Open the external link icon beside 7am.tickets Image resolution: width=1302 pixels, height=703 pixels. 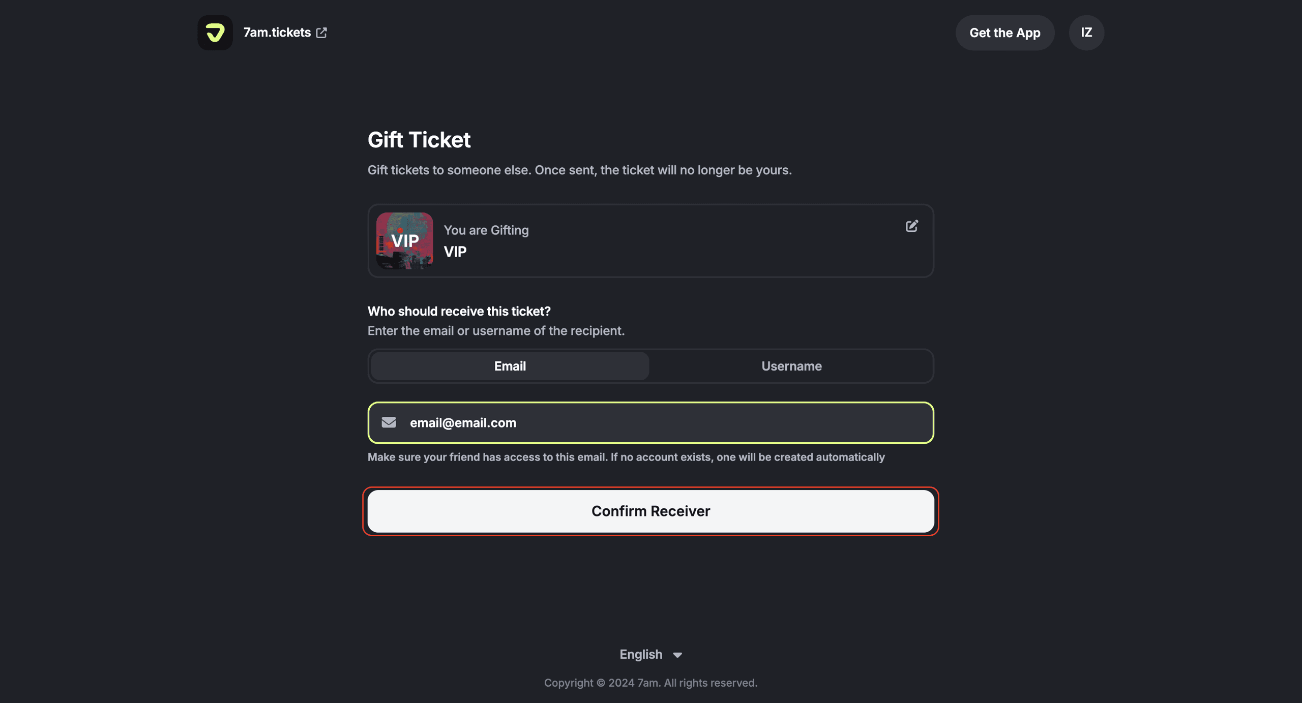321,33
